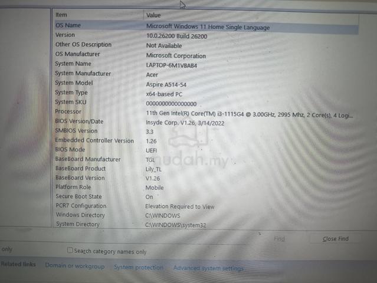Select the System Directory row label
The width and height of the screenshot is (377, 283).
click(x=78, y=224)
